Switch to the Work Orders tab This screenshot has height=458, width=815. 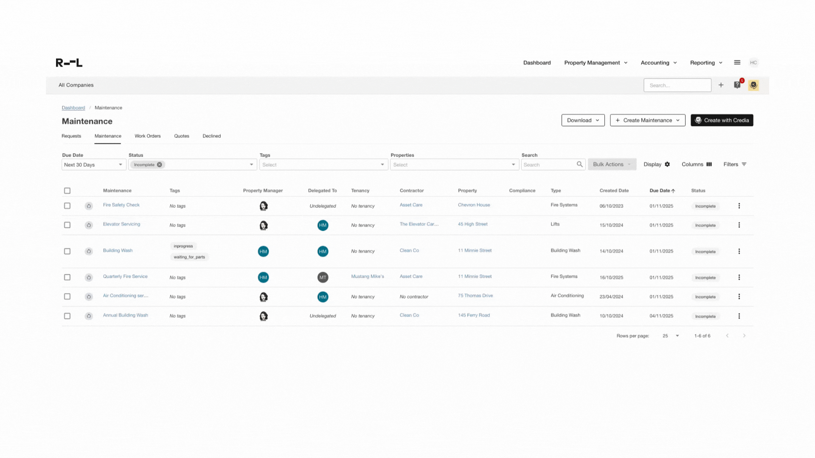[147, 136]
